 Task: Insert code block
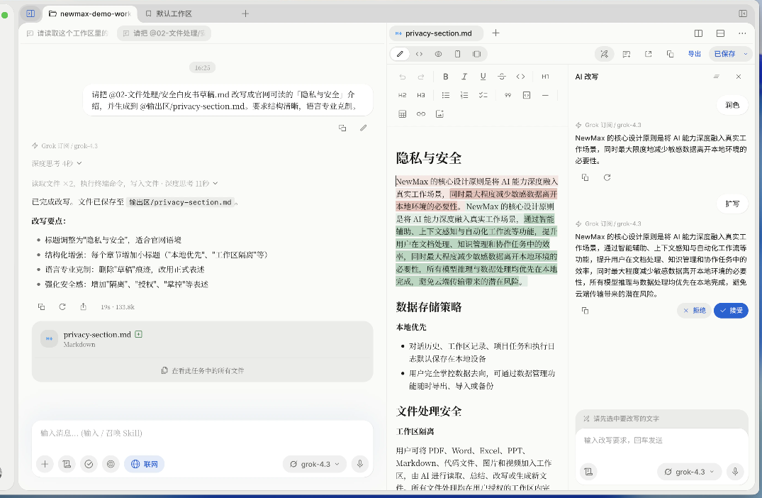coord(526,95)
